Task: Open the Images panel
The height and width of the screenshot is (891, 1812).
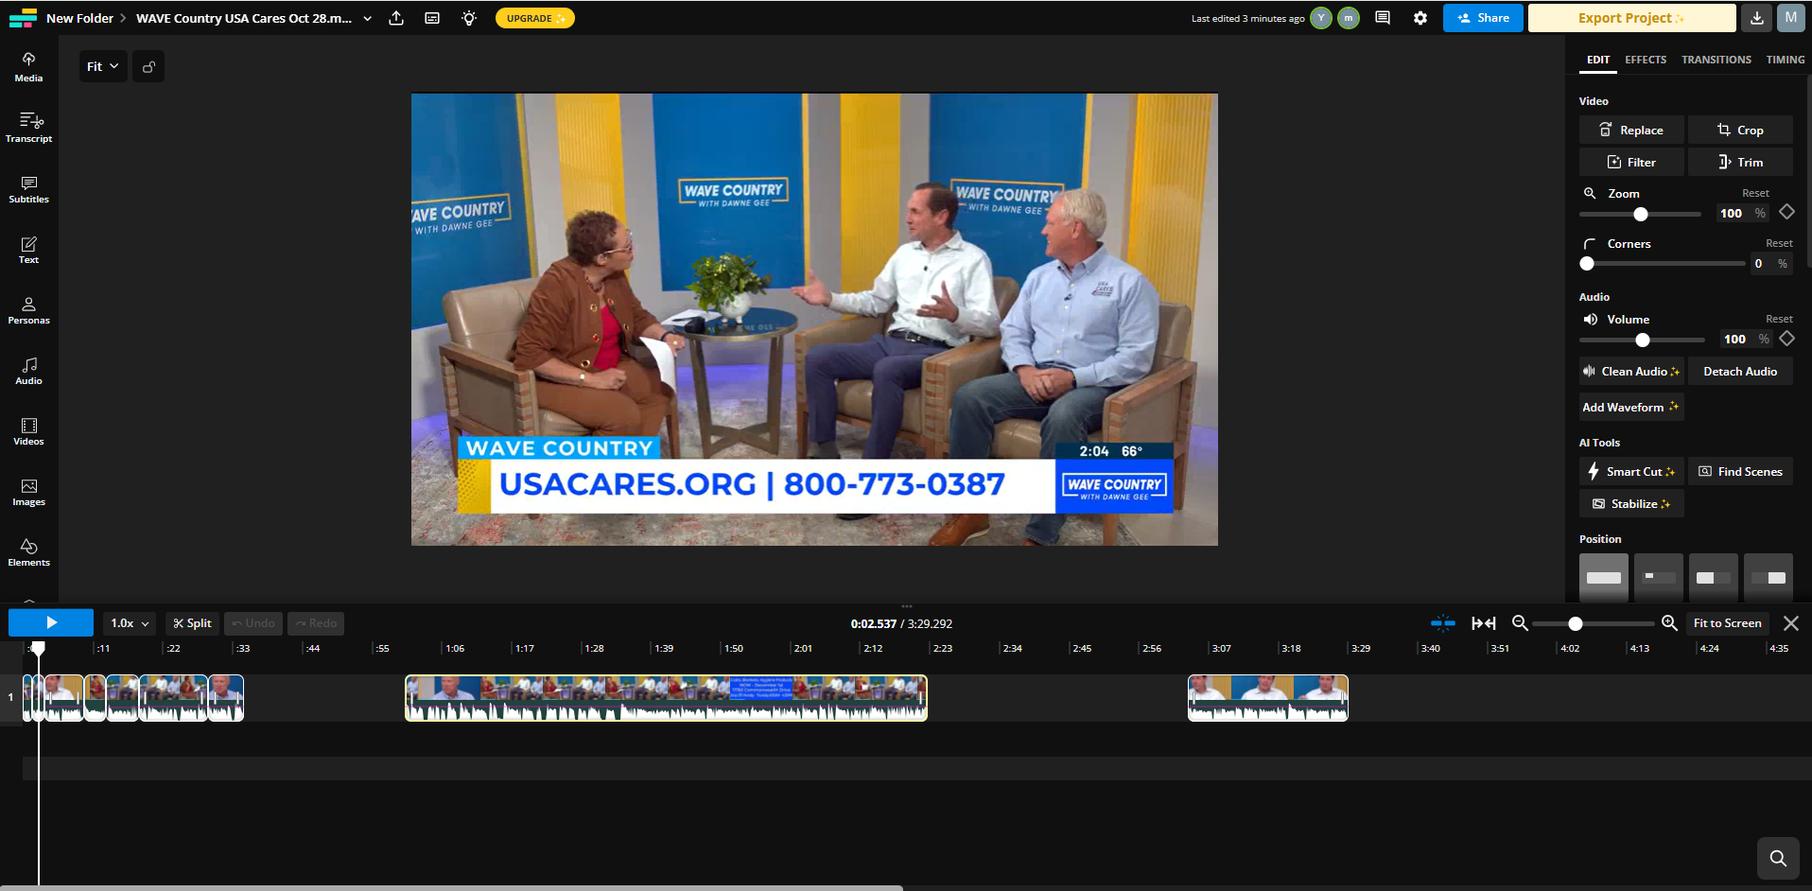Action: (28, 492)
